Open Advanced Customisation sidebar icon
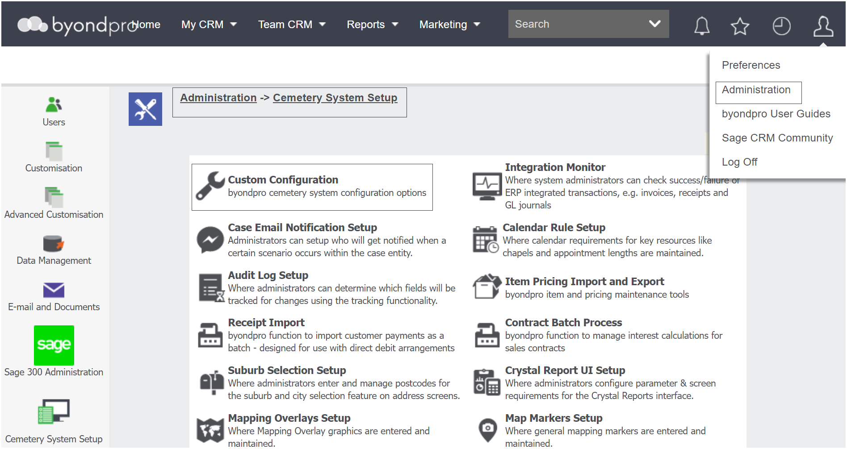This screenshot has height=449, width=847. click(54, 197)
